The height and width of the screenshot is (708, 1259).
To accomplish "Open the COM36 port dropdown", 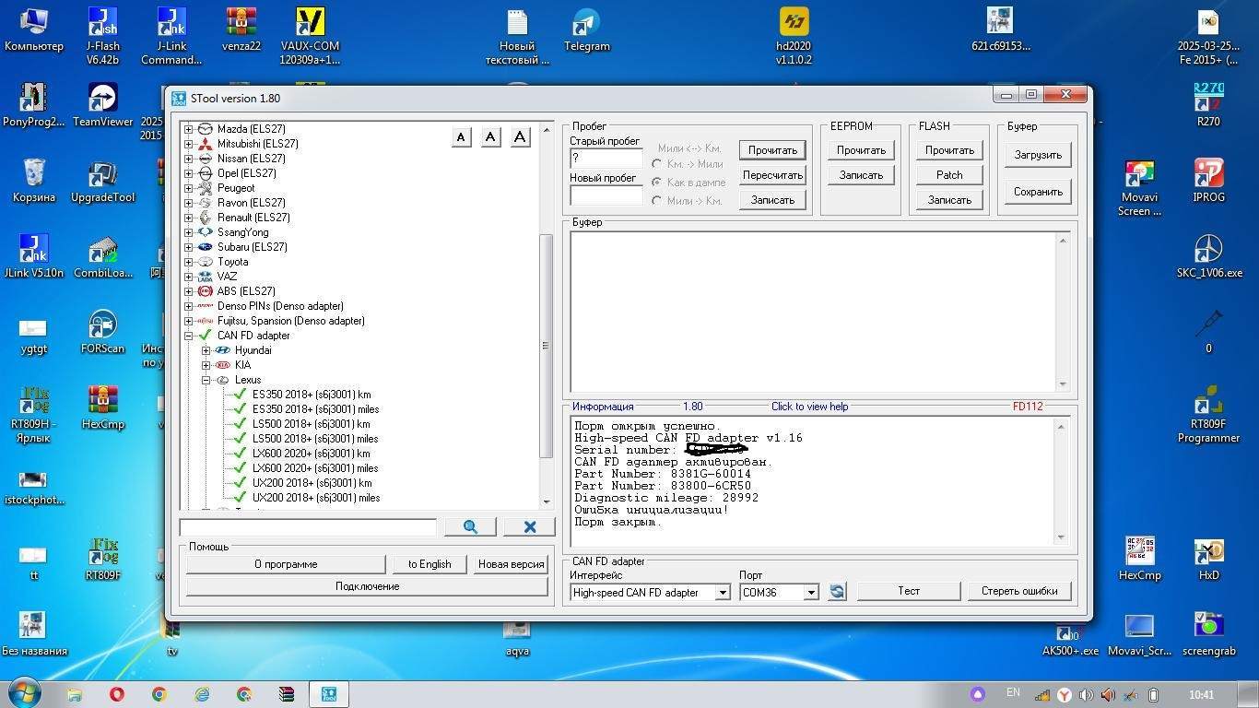I will click(811, 593).
